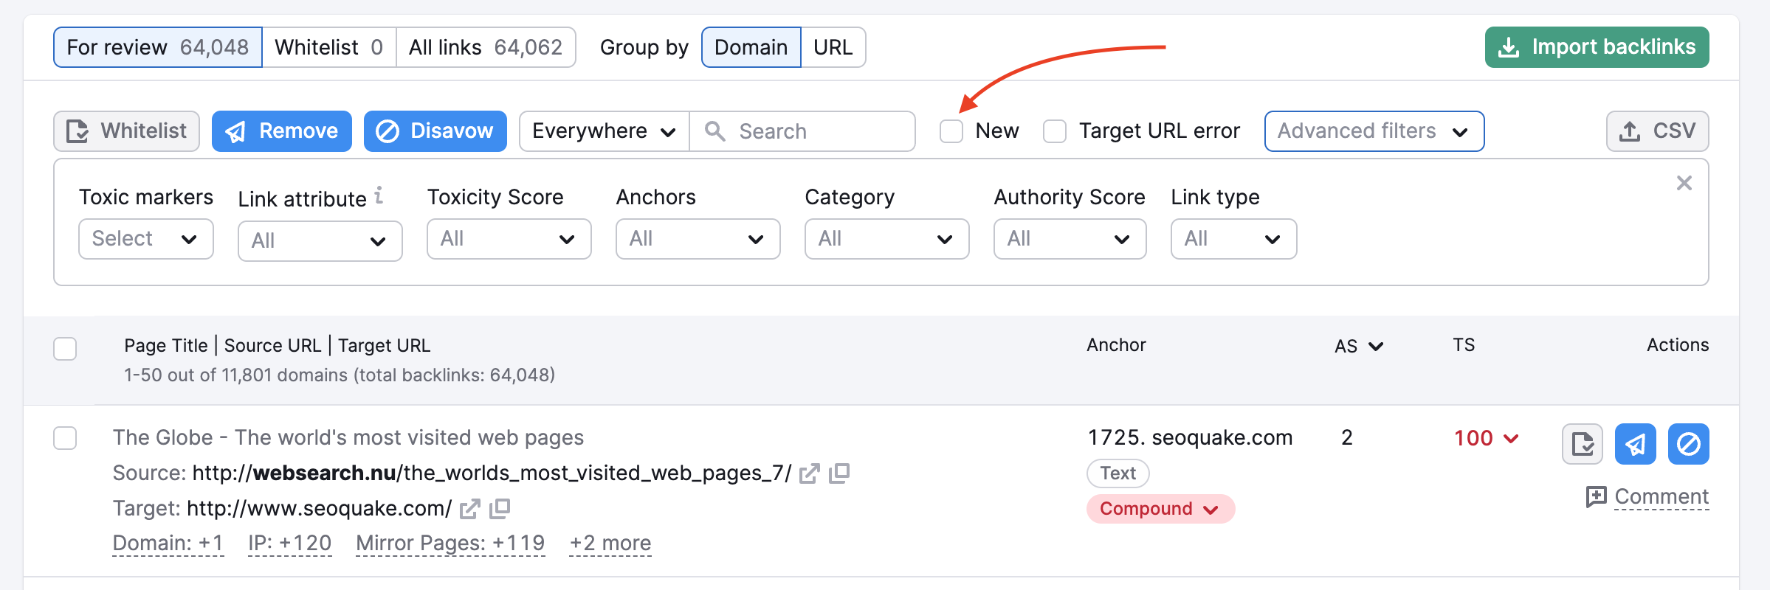Select all domains using the header checkbox
The height and width of the screenshot is (590, 1770).
(65, 349)
